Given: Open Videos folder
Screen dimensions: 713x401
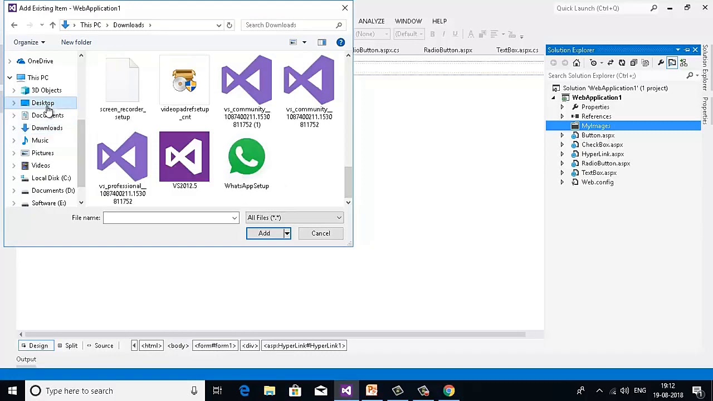Looking at the screenshot, I should (41, 165).
